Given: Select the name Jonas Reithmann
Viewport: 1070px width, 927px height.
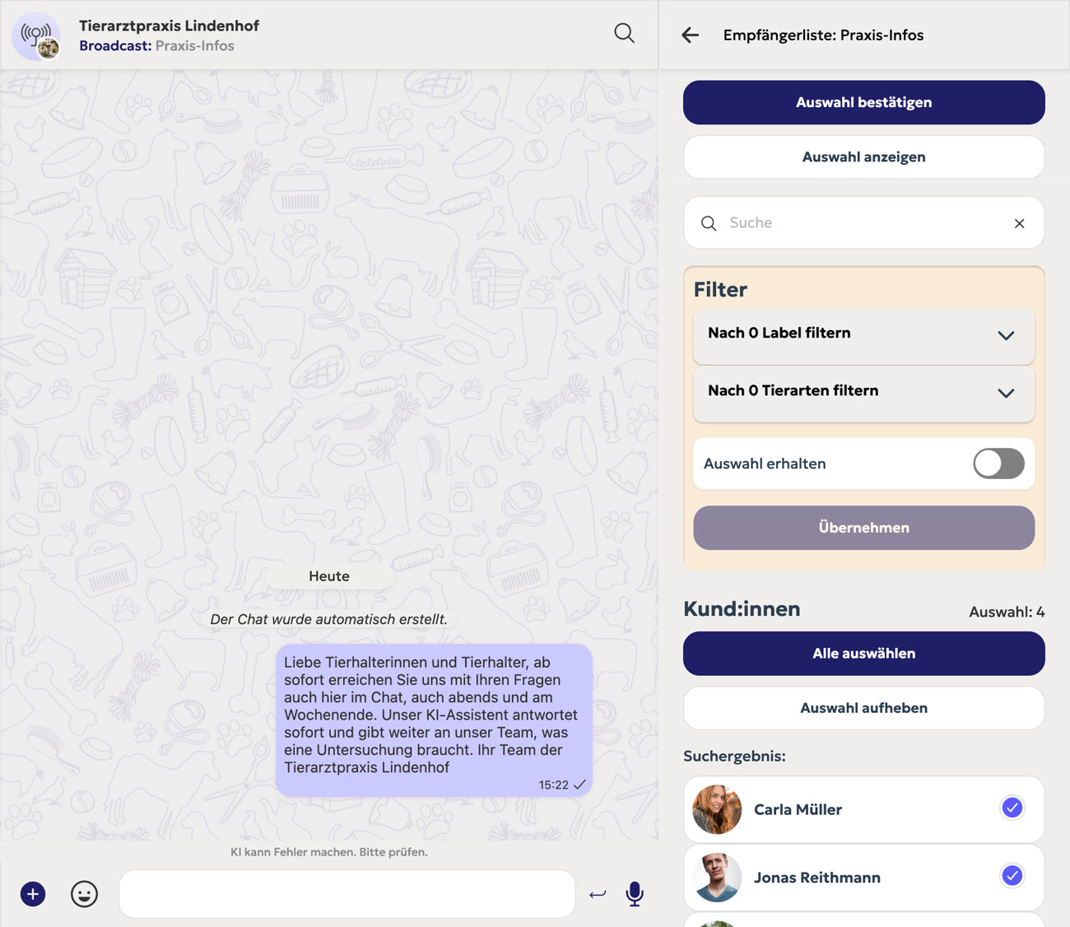Looking at the screenshot, I should 817,878.
